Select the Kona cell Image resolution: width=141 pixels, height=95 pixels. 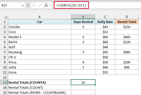(40, 72)
